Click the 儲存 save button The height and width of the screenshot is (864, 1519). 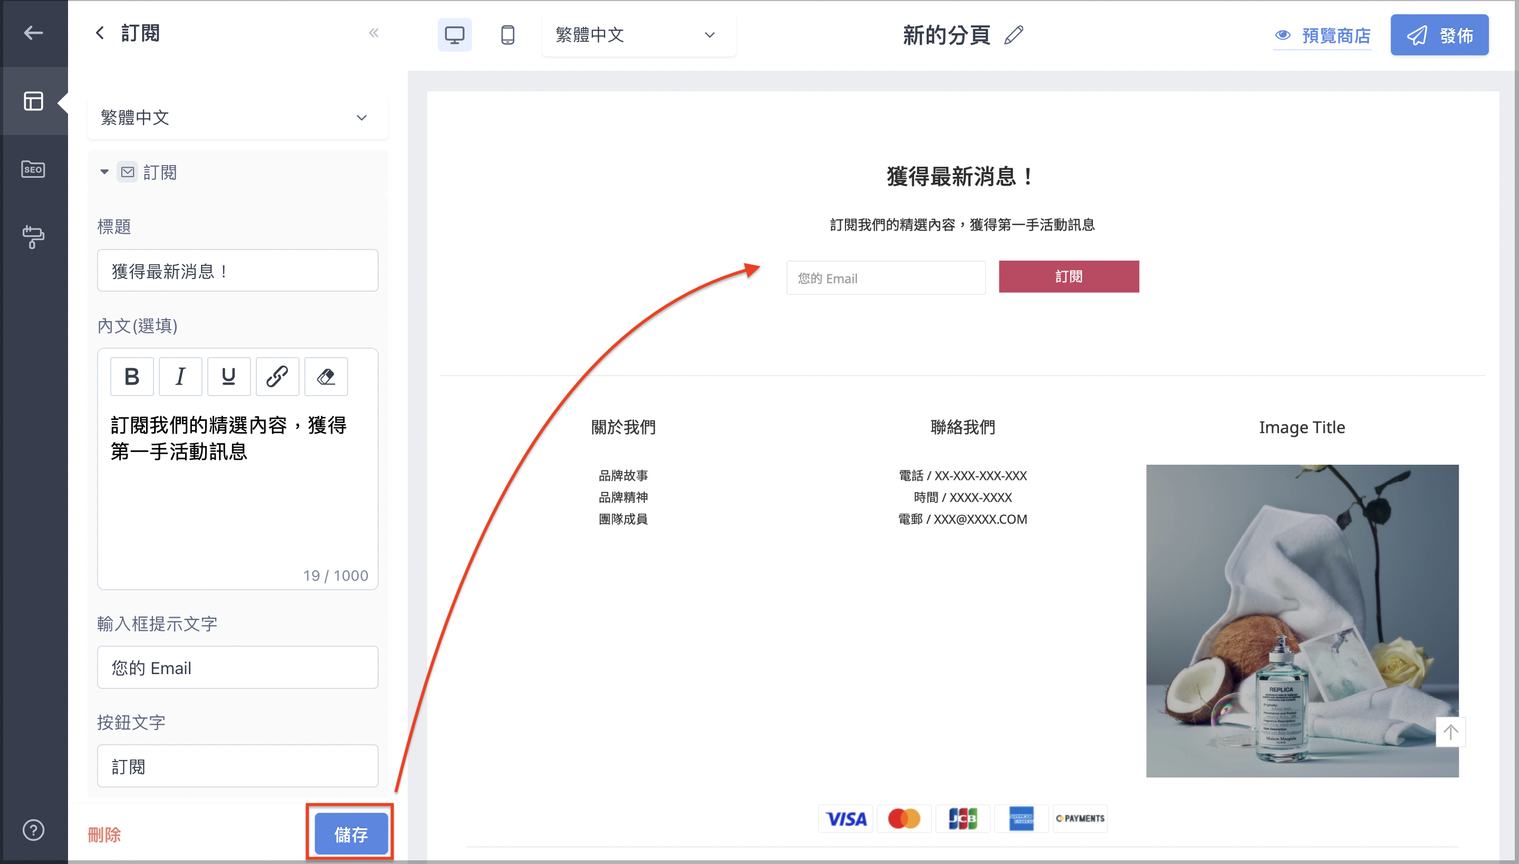point(351,834)
